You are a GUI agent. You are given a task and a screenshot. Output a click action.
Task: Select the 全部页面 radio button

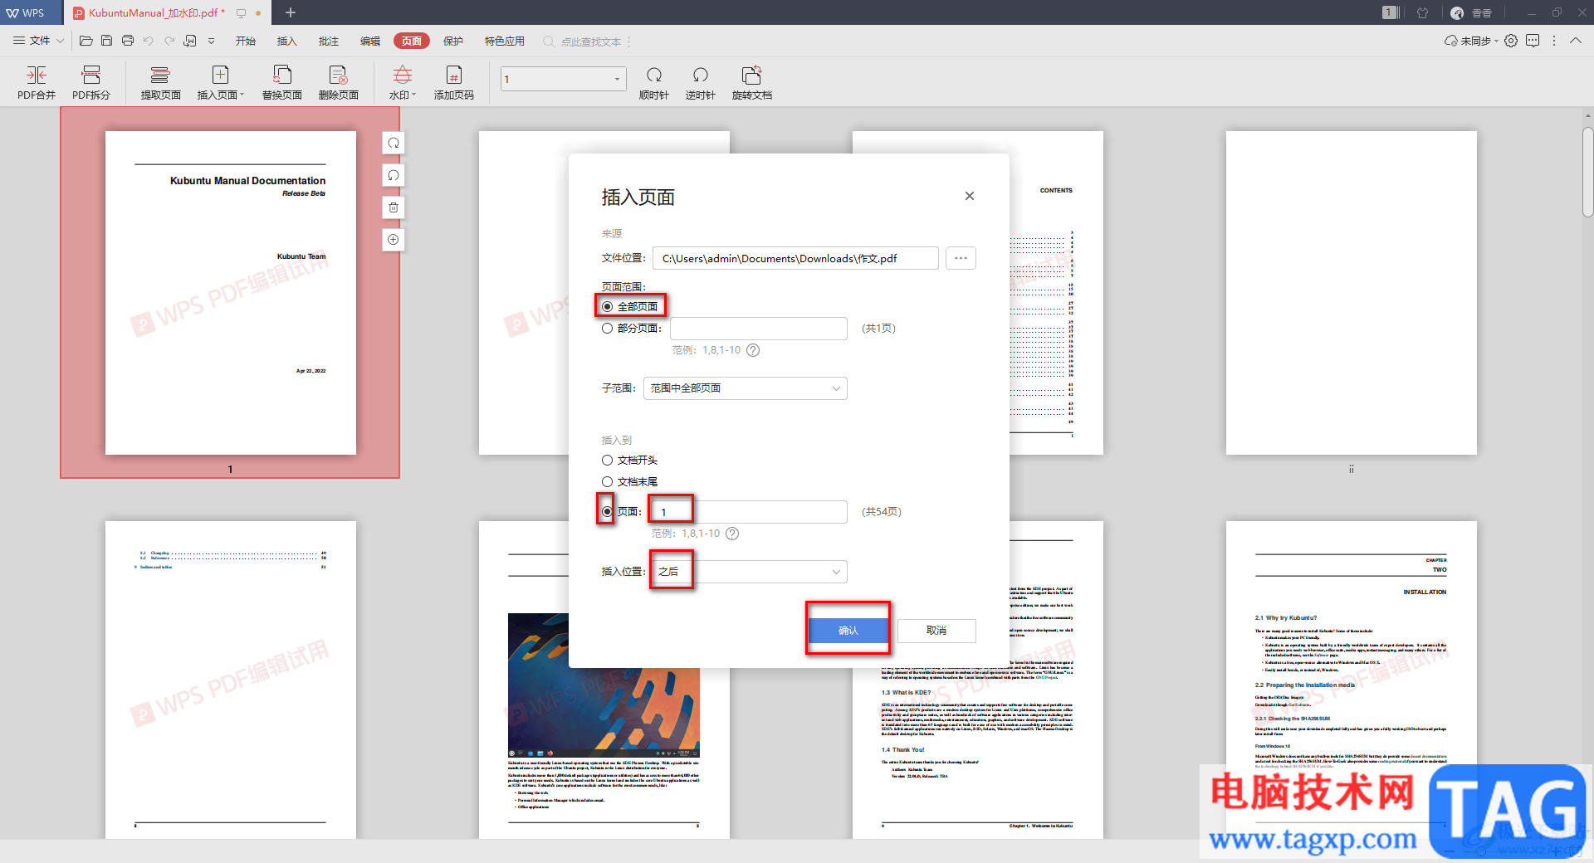click(608, 307)
